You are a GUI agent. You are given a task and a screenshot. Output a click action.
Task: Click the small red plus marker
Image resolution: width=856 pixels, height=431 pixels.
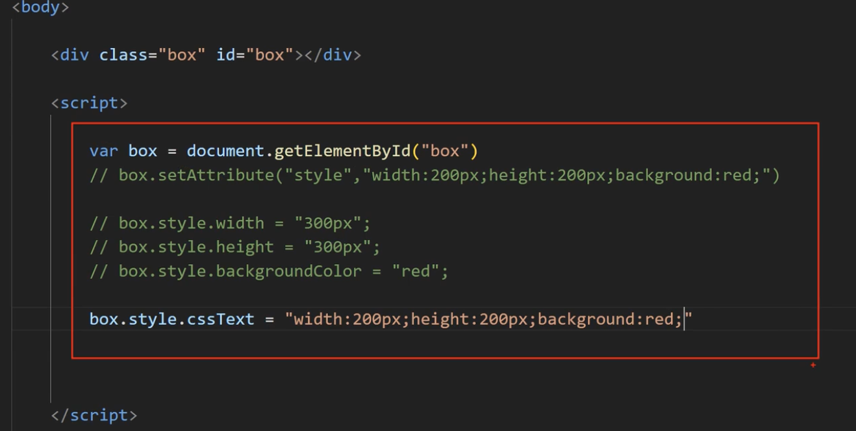click(812, 365)
